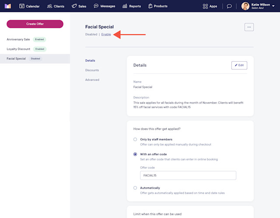Click the Products clipboard icon
280x218 pixels.
[x=150, y=6]
